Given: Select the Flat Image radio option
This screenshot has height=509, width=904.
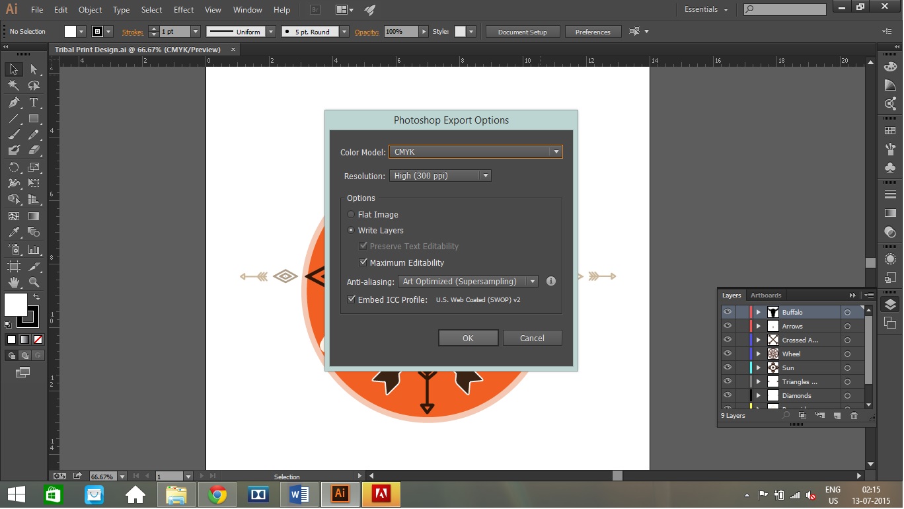Looking at the screenshot, I should [351, 215].
